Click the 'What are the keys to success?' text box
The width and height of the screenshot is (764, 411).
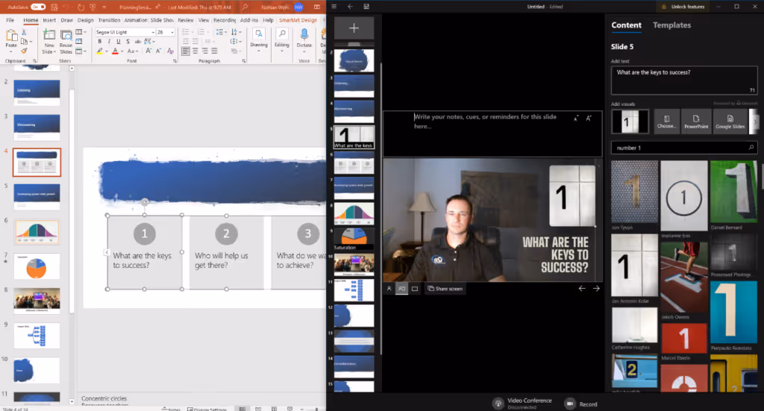pyautogui.click(x=684, y=81)
